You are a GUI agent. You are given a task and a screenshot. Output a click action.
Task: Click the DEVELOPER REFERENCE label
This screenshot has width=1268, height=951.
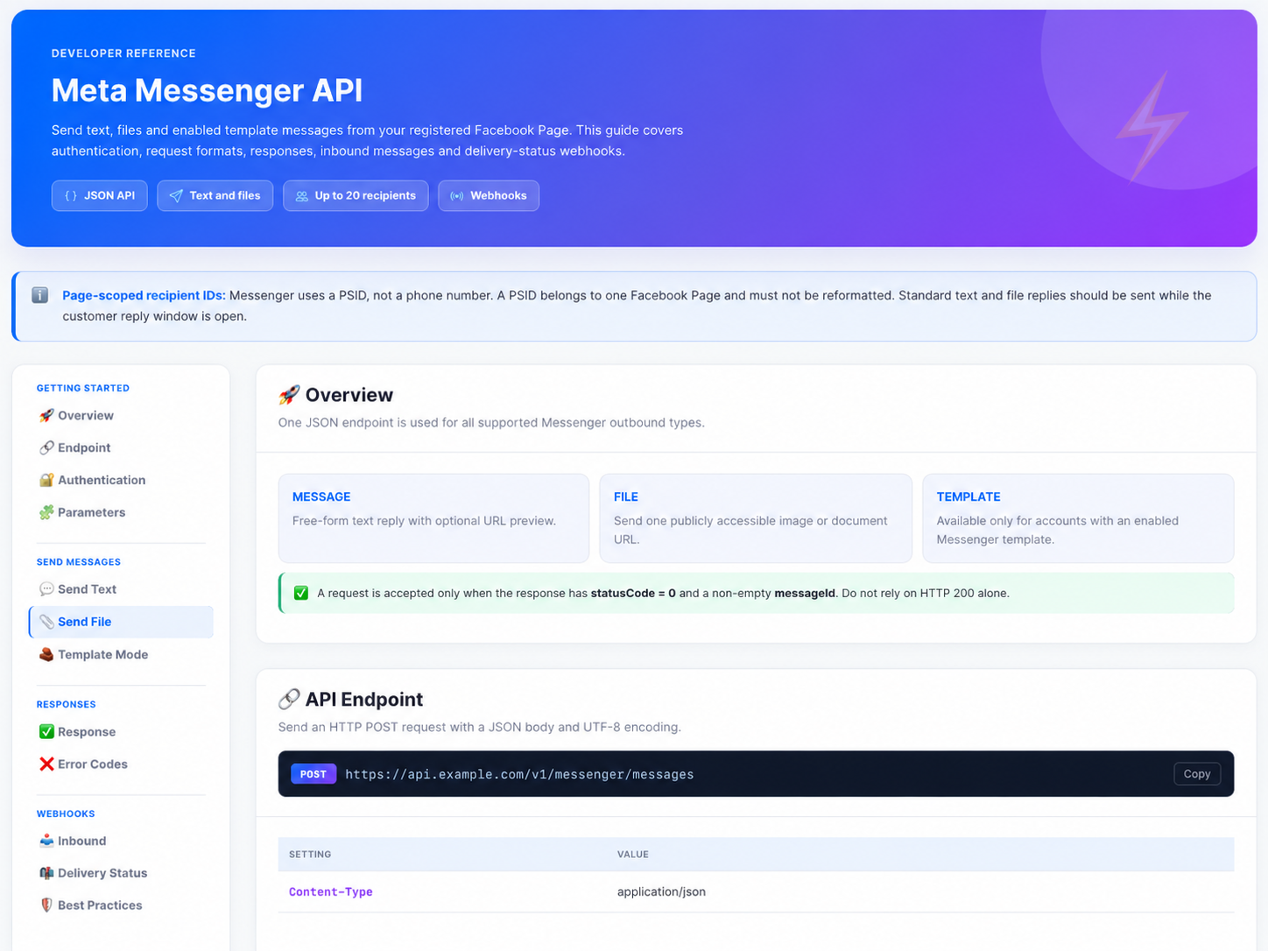(123, 53)
